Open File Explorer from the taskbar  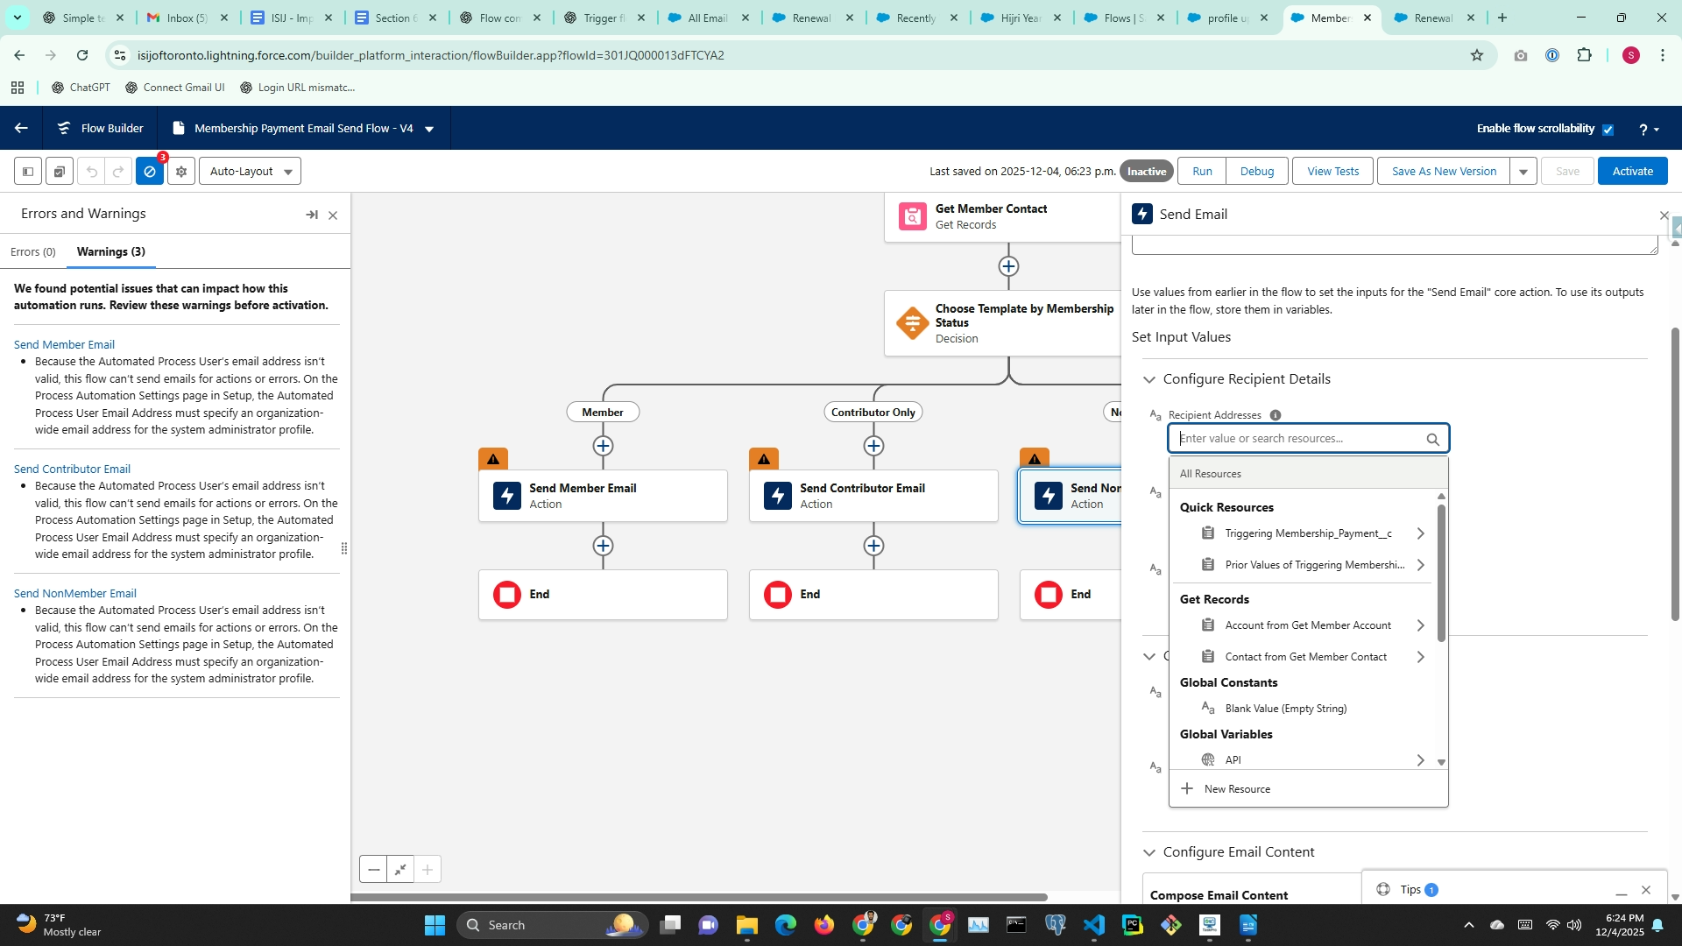click(746, 925)
